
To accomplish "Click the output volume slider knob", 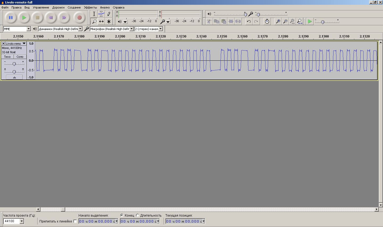I will 245,14.
